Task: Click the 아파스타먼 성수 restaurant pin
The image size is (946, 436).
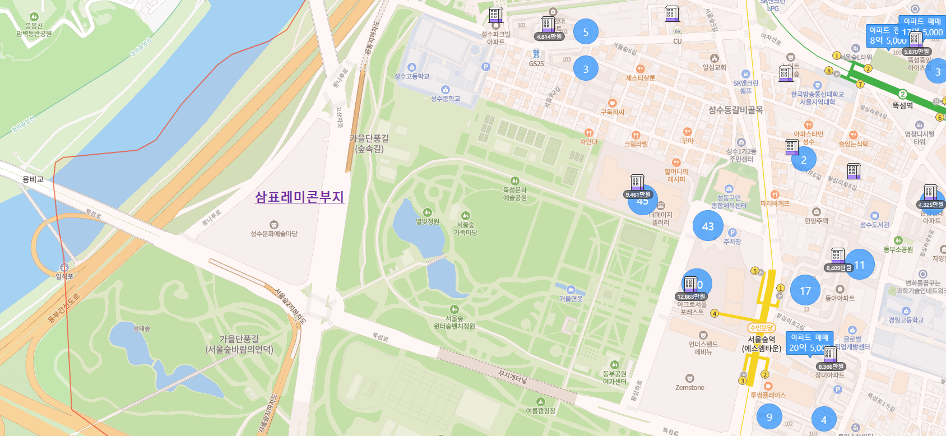Action: [808, 125]
